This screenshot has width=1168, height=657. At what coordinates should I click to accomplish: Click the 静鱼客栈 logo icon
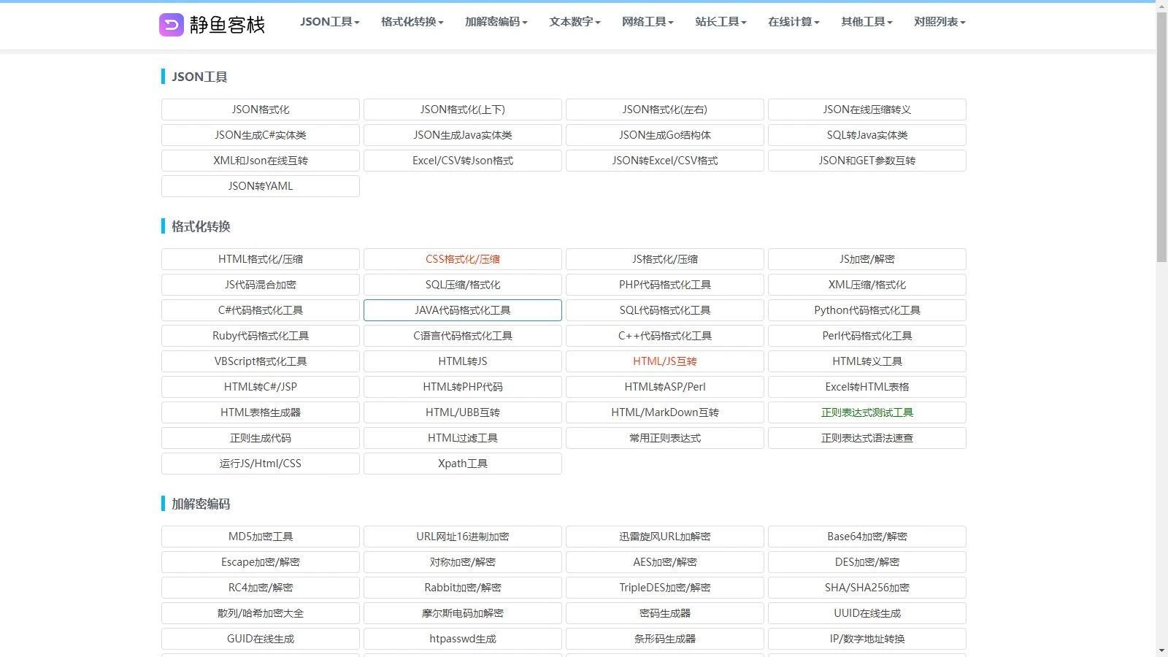click(x=172, y=25)
